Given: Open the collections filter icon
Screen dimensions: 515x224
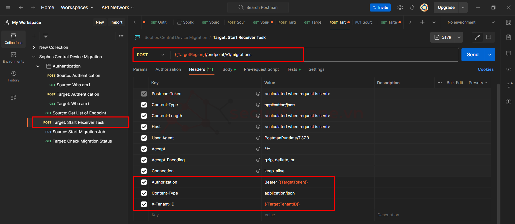Looking at the screenshot, I should tap(46, 36).
